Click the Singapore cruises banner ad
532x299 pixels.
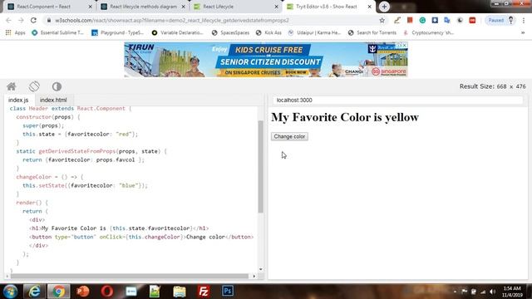tap(266, 60)
